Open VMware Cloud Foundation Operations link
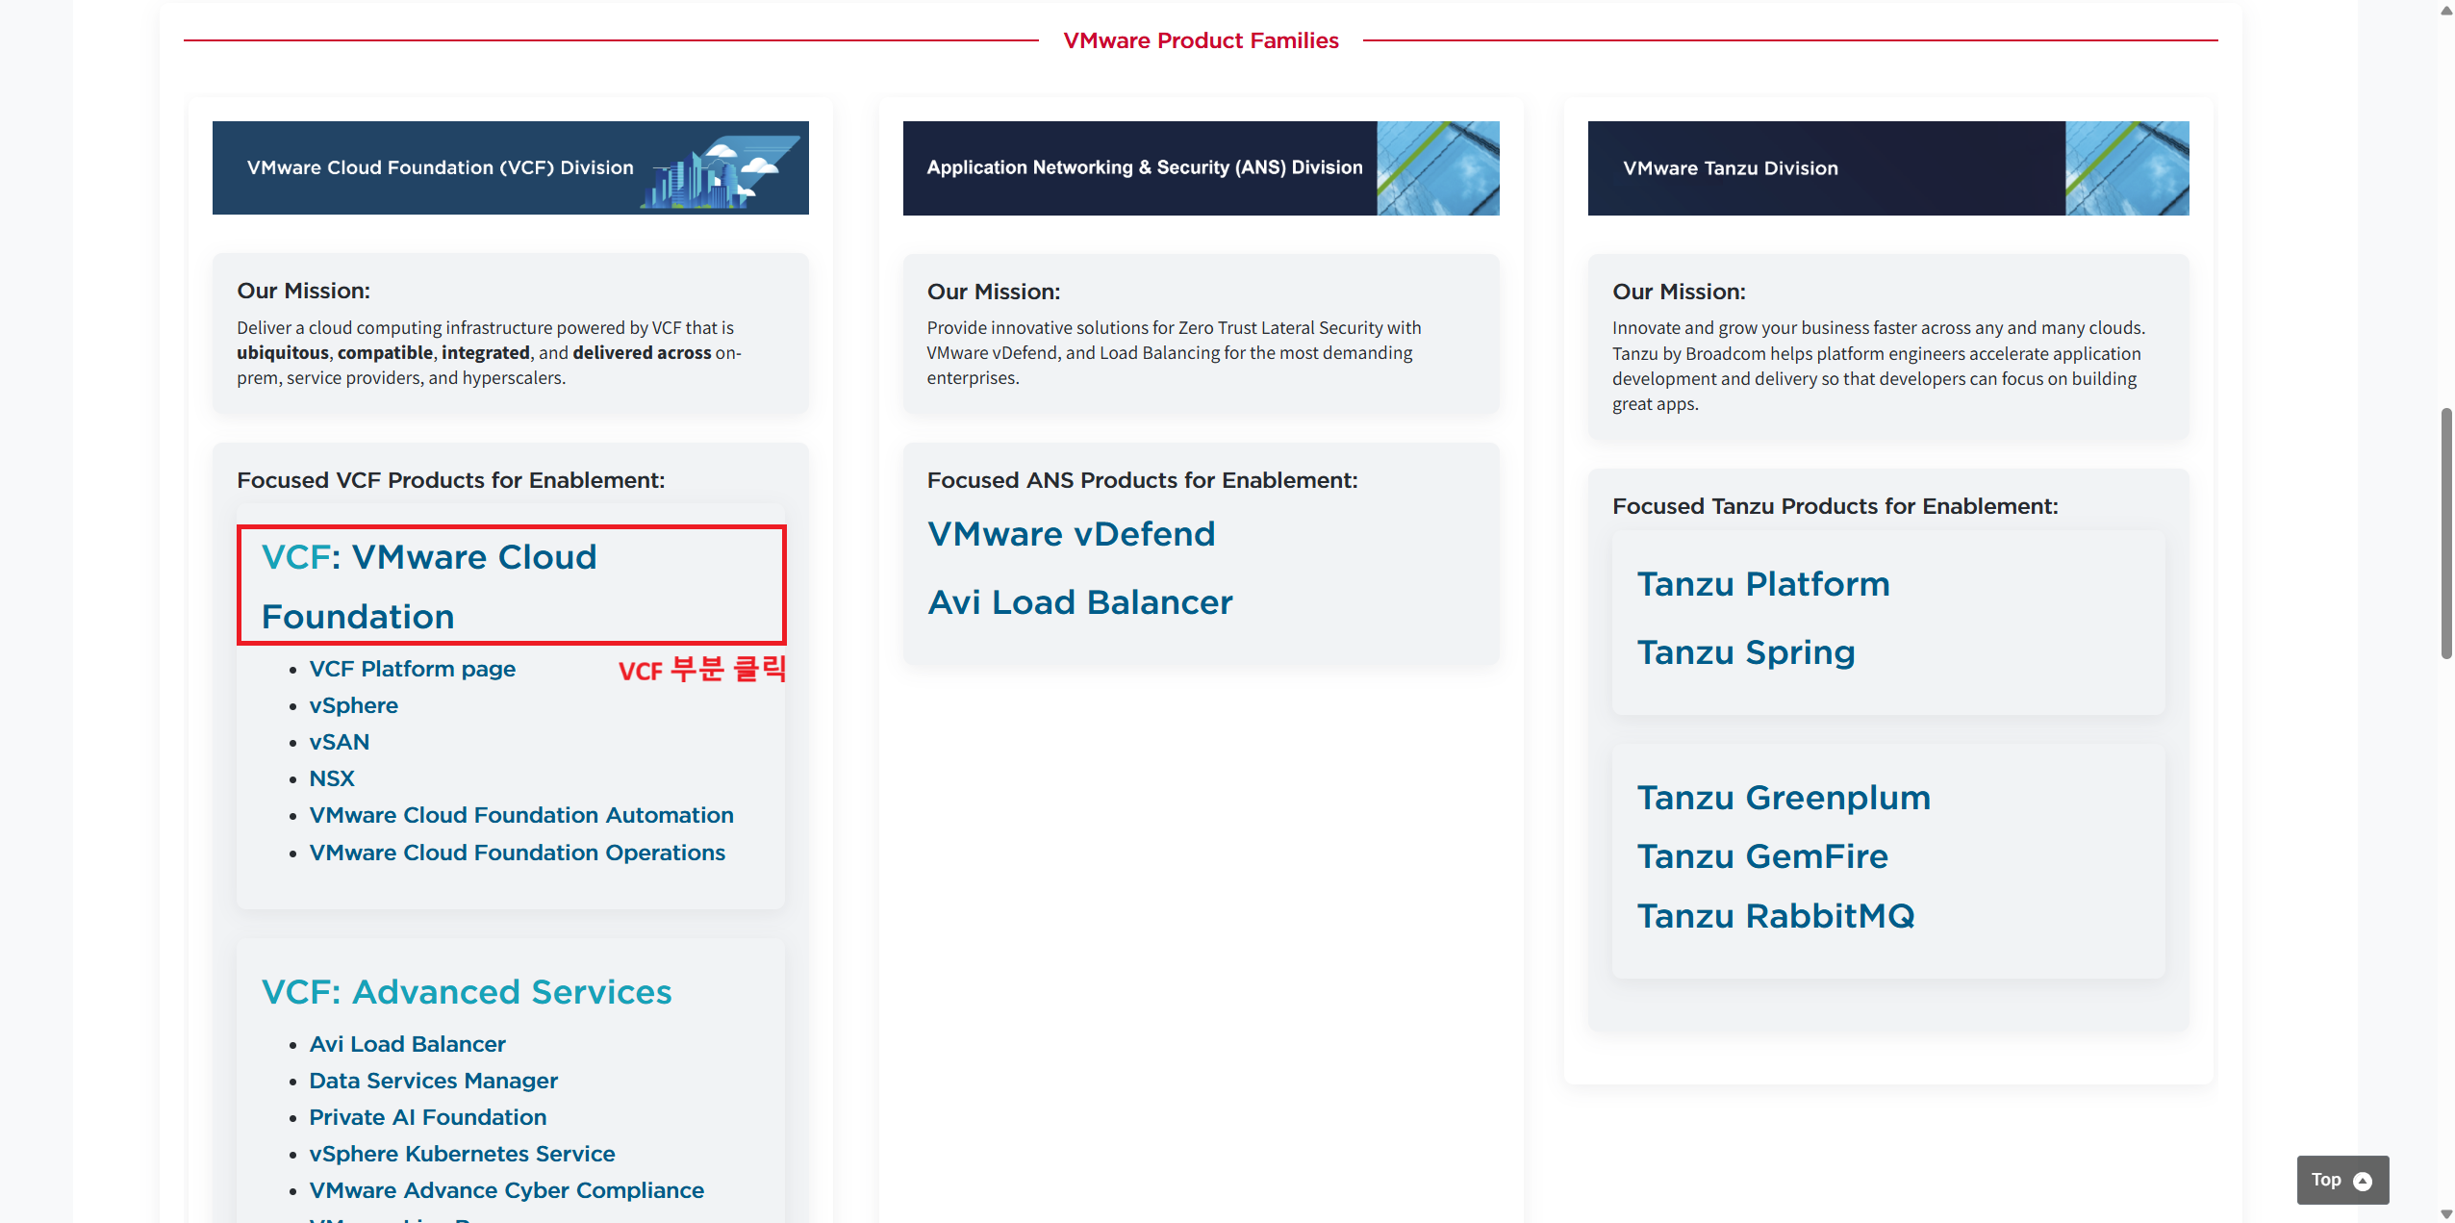 [x=517, y=853]
